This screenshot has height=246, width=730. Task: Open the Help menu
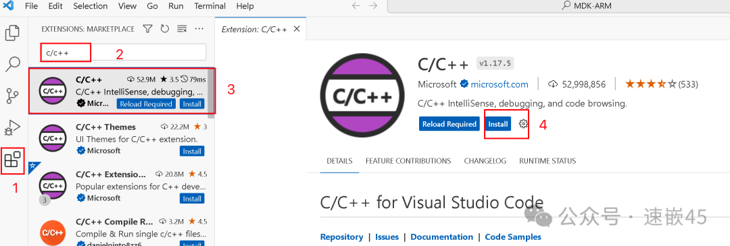tap(245, 7)
